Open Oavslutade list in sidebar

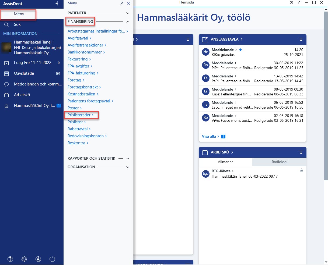tap(32, 73)
